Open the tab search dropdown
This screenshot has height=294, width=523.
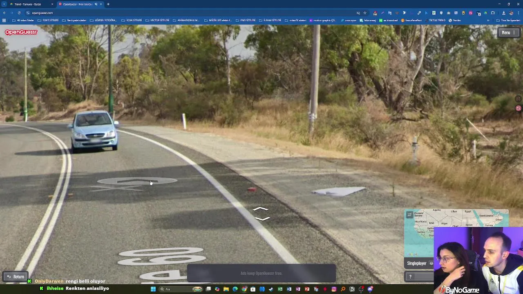pos(4,4)
